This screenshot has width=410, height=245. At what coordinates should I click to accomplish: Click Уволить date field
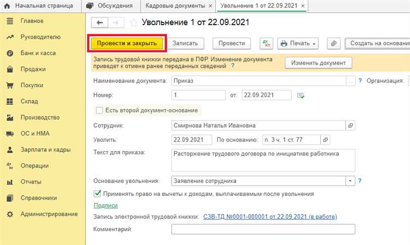[x=192, y=140]
